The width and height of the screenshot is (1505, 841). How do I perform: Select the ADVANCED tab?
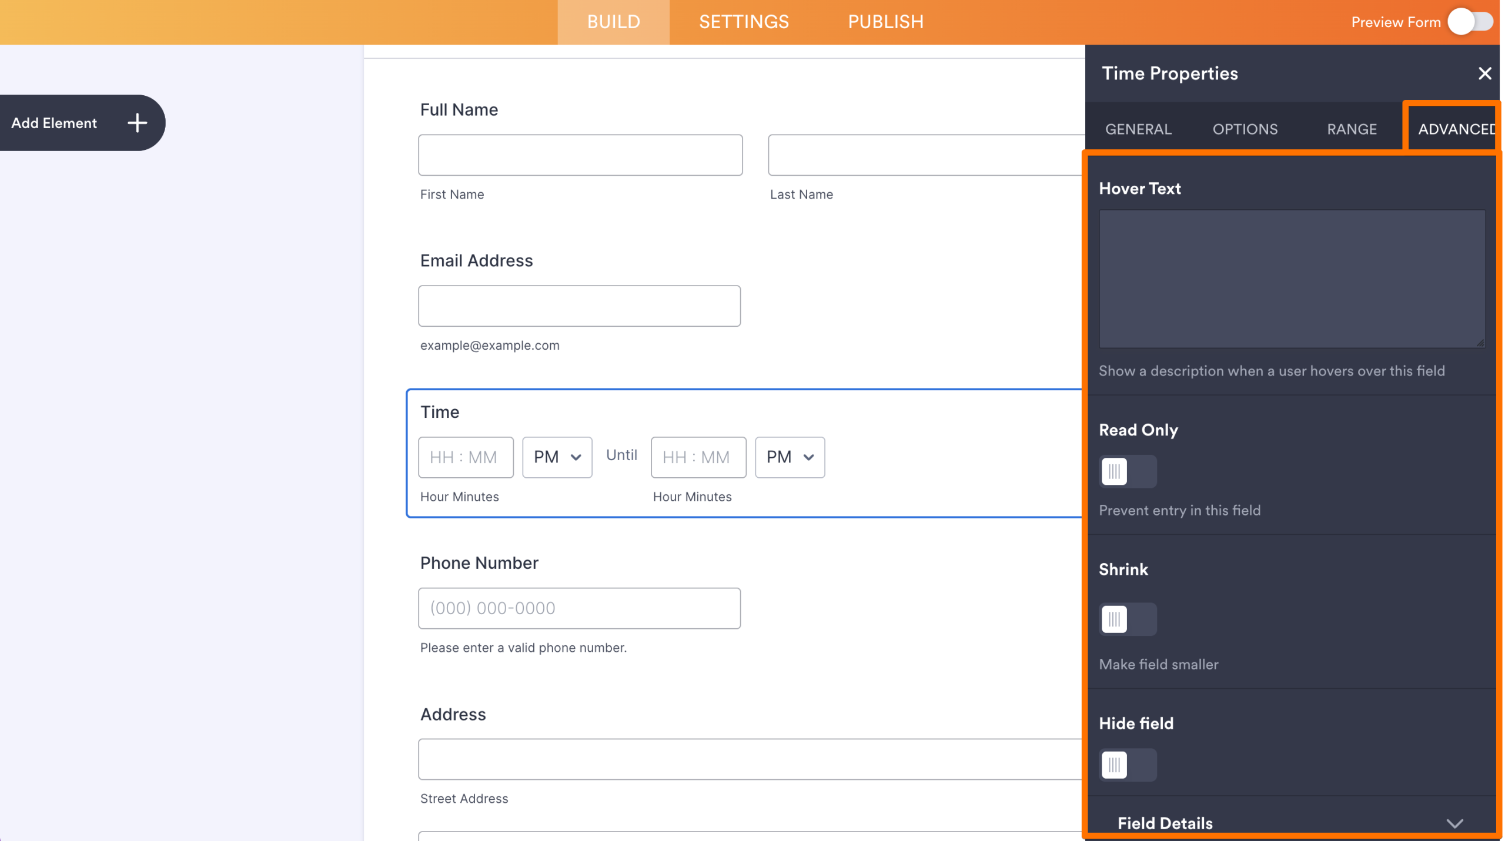[1456, 129]
